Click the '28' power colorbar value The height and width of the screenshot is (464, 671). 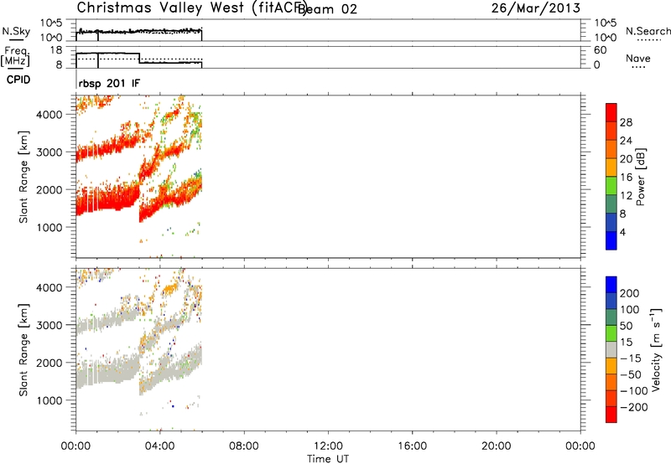tap(626, 122)
